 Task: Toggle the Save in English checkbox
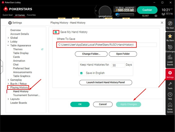(81, 73)
